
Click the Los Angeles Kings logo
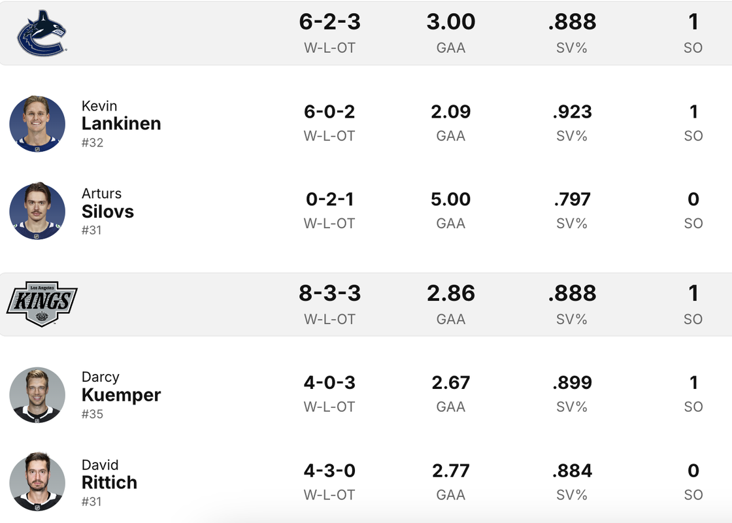42,303
